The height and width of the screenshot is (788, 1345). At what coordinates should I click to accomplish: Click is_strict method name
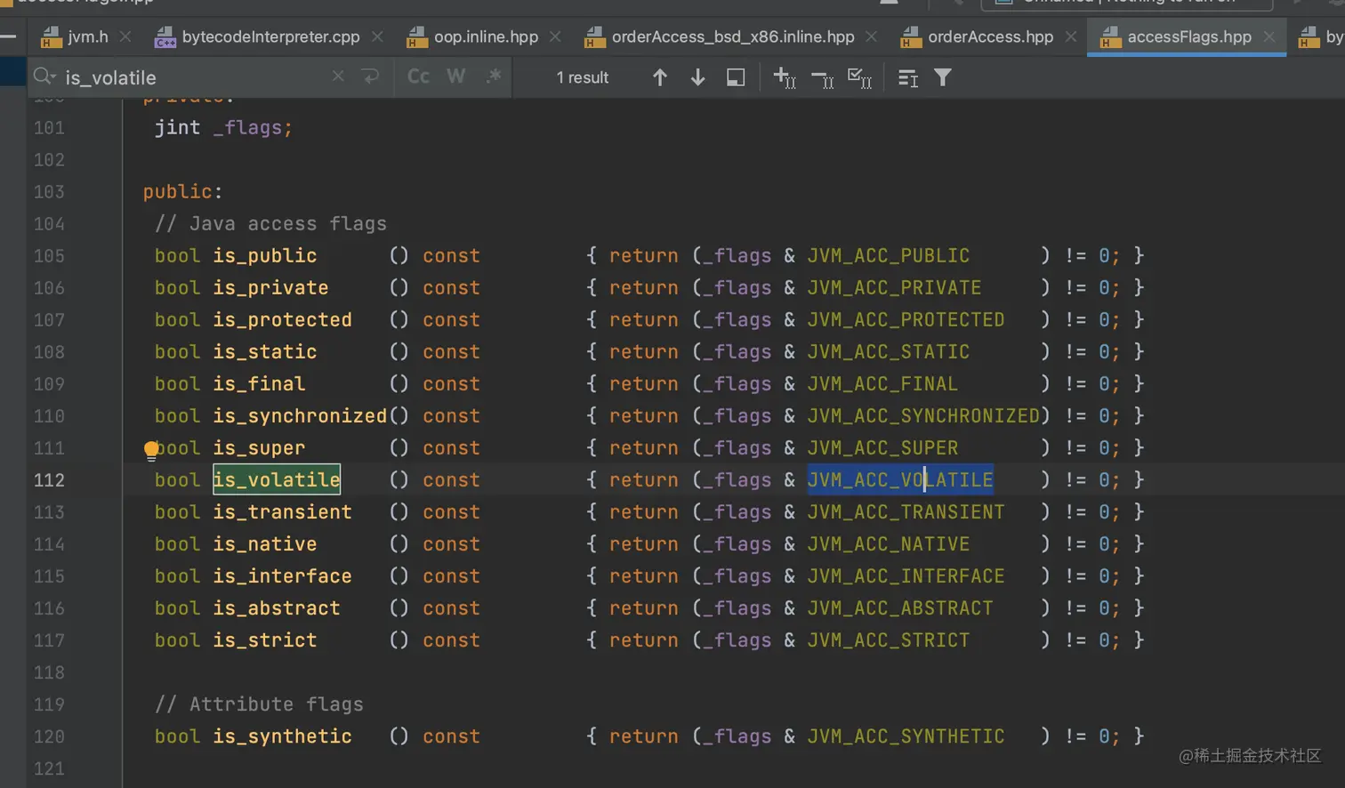pos(265,639)
